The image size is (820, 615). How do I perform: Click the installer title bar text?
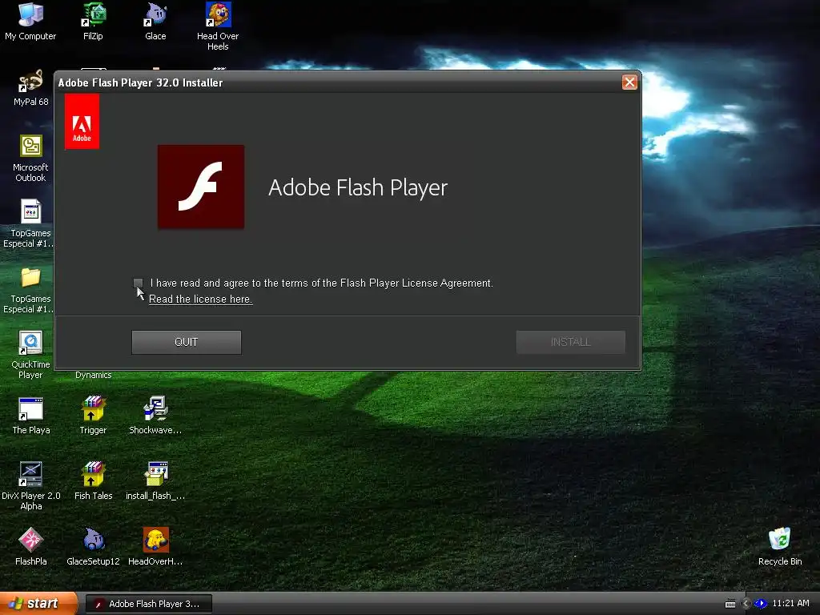point(140,82)
